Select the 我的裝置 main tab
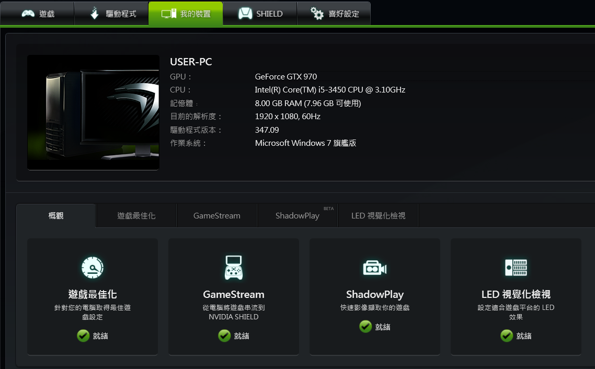Image resolution: width=595 pixels, height=369 pixels. [x=186, y=14]
